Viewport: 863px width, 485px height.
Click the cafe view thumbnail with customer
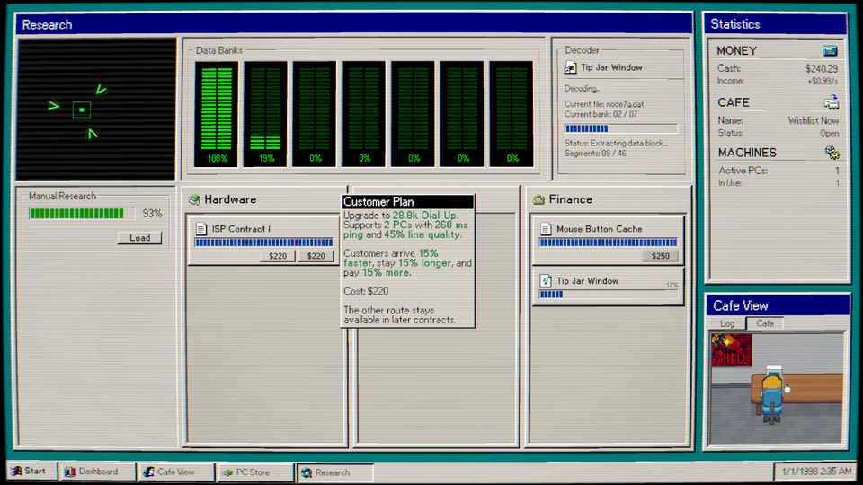777,387
